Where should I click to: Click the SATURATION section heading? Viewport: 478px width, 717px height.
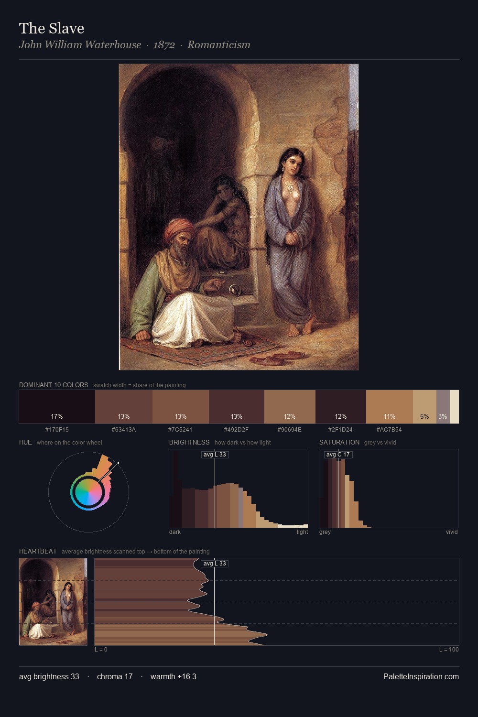click(x=339, y=442)
